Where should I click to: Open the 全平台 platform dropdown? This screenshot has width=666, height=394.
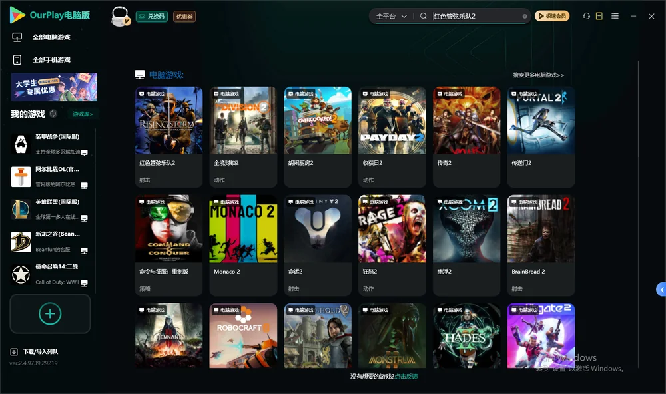click(x=391, y=16)
